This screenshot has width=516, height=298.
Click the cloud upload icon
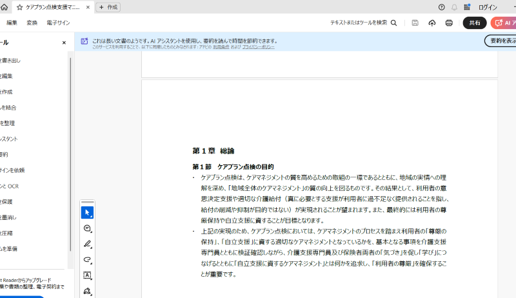(432, 23)
